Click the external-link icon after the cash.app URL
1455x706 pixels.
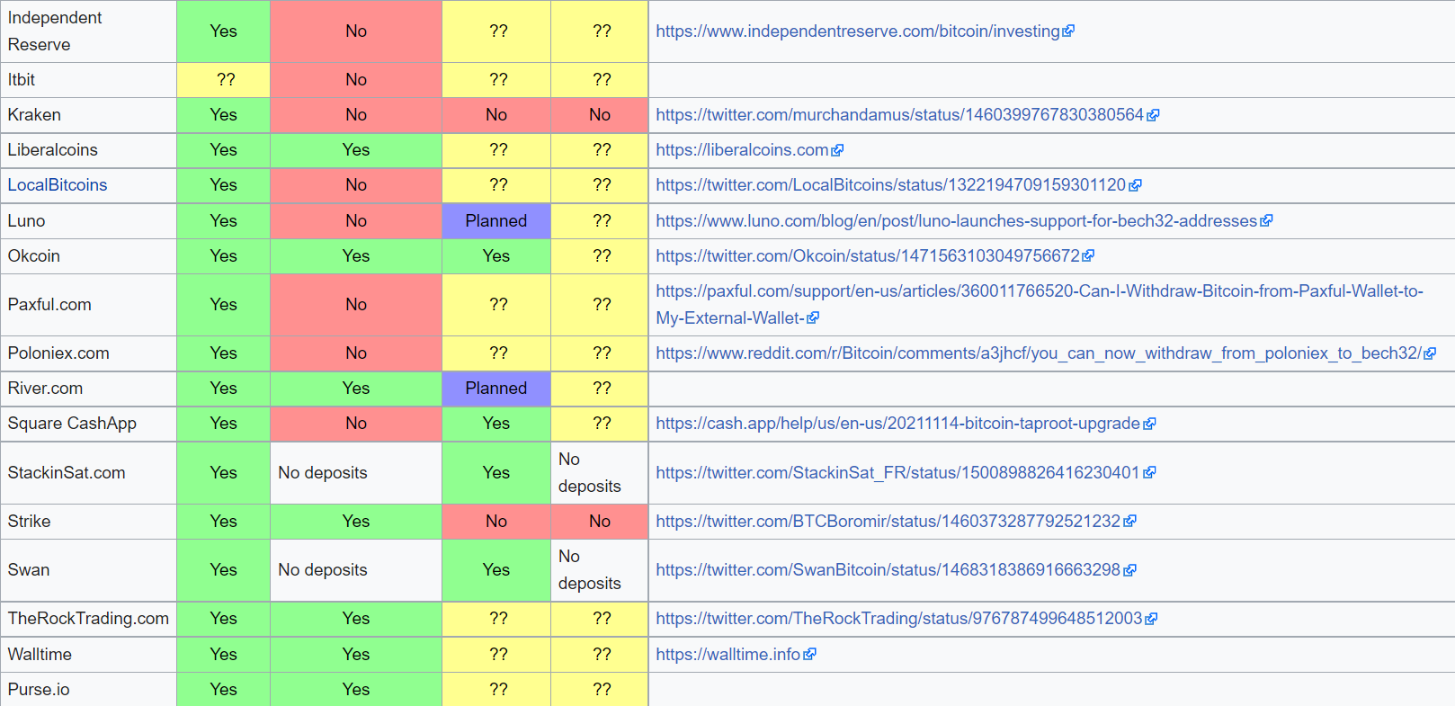(x=1149, y=424)
